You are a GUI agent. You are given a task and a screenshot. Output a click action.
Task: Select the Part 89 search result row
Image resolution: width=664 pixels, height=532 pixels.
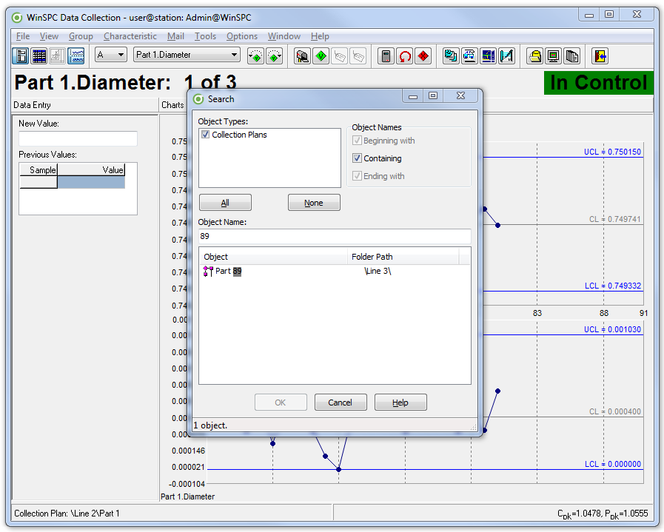click(335, 272)
